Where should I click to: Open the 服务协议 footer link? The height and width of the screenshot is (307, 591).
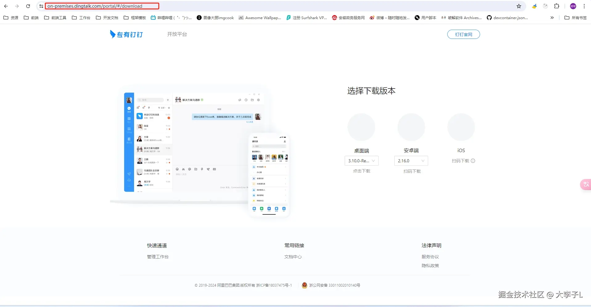coord(430,257)
